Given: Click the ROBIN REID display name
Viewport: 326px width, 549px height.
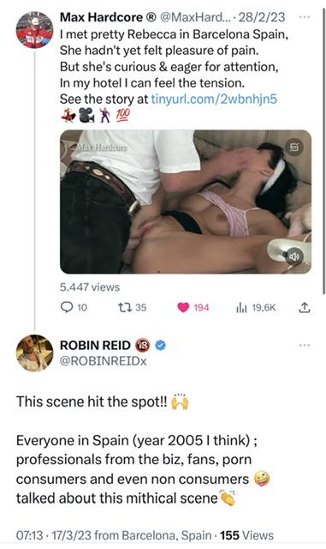Looking at the screenshot, I should [x=95, y=345].
